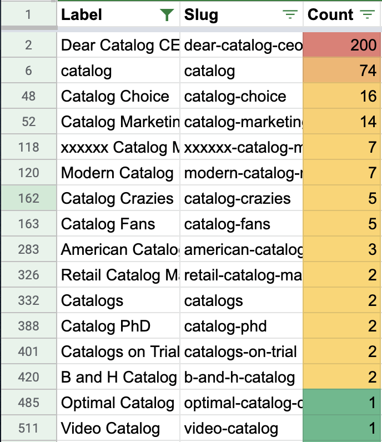
Task: Open the Count column filter menu
Action: (x=368, y=15)
